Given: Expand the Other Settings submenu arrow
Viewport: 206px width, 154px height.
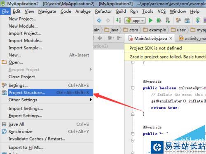Looking at the screenshot, I should pos(91,100).
